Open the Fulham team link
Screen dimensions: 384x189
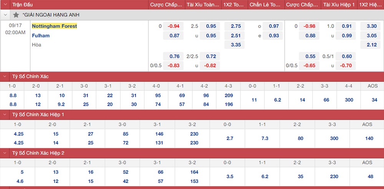click(41, 36)
